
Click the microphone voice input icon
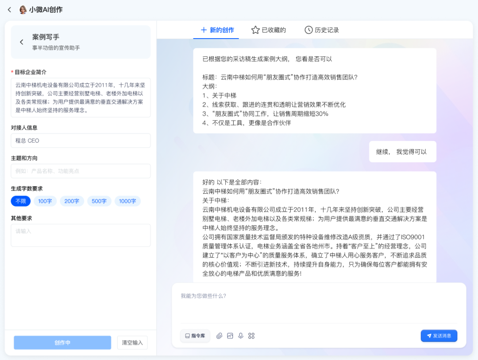(241, 336)
